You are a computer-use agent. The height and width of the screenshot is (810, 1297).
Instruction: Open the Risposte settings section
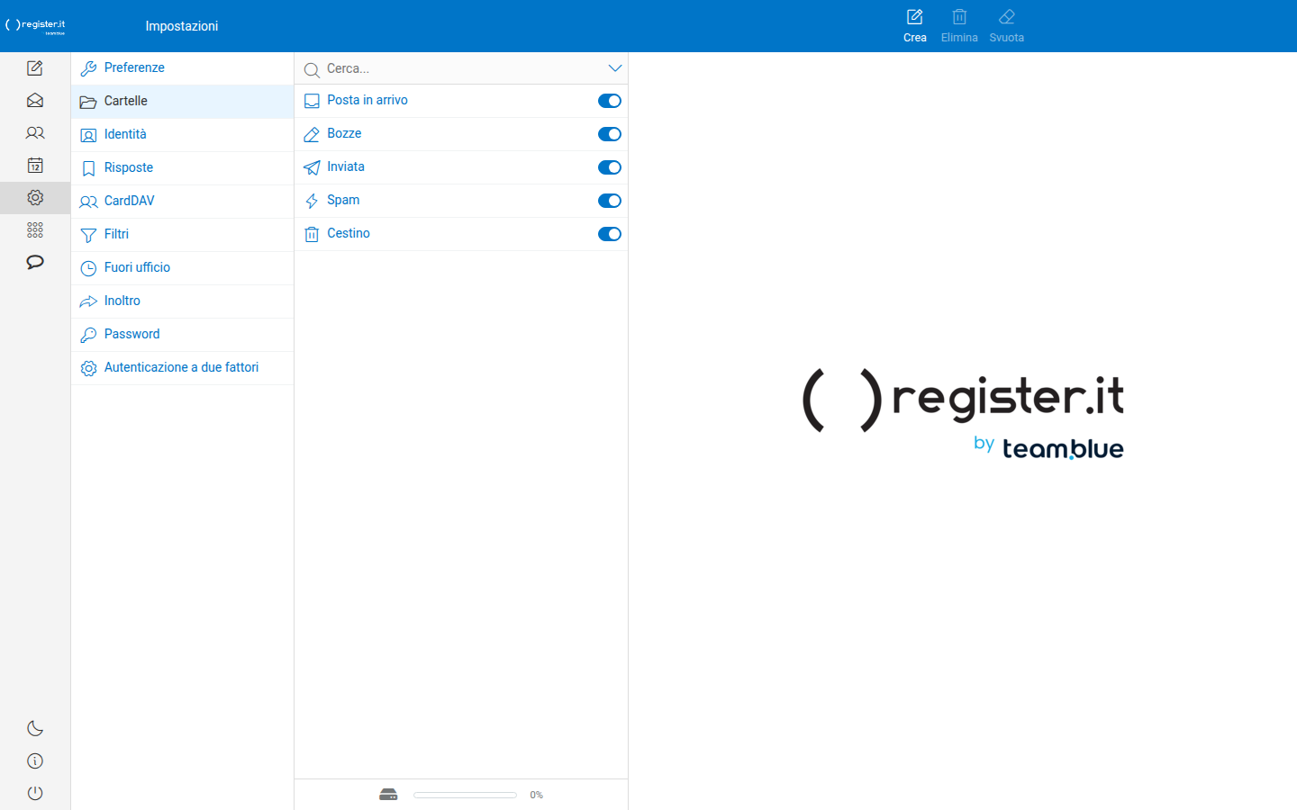click(182, 168)
